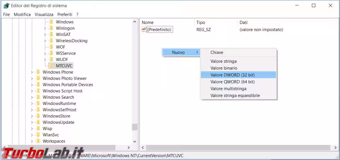Click the Windows Portable Devices folder icon
The height and width of the screenshot is (160, 340).
pyautogui.click(x=38, y=85)
